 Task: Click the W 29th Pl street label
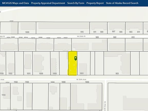[81, 36]
